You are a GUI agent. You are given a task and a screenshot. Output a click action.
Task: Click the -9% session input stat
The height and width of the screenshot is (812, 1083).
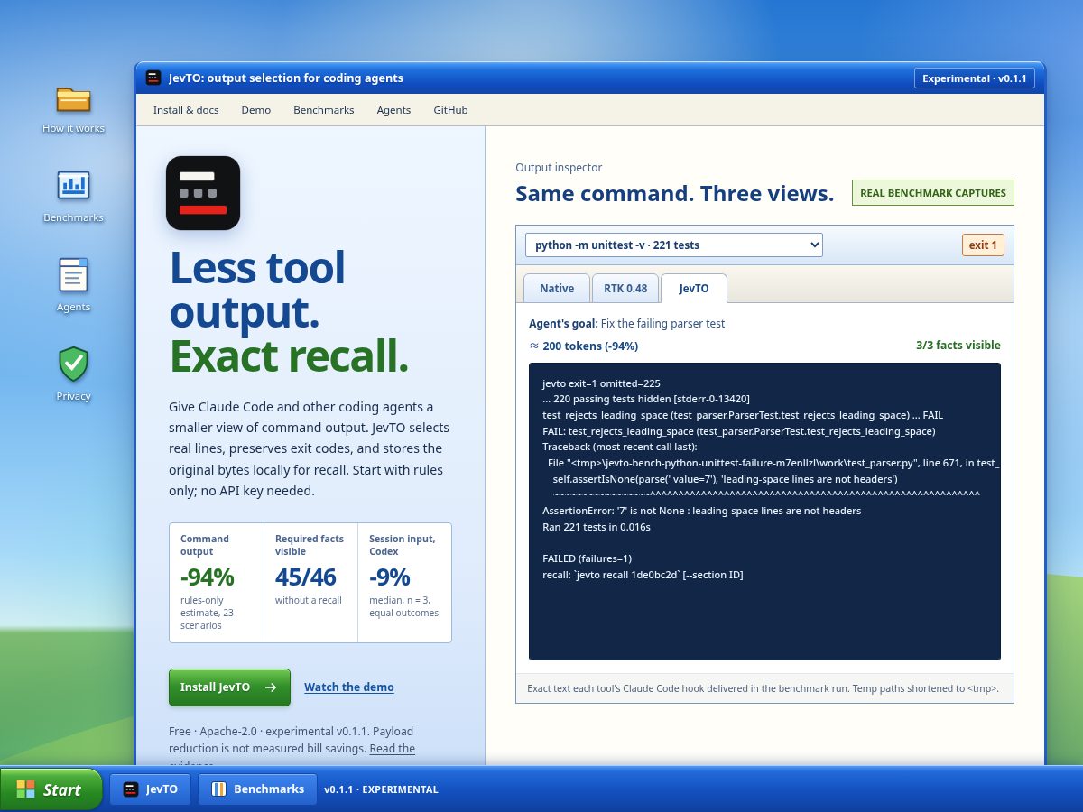point(390,577)
